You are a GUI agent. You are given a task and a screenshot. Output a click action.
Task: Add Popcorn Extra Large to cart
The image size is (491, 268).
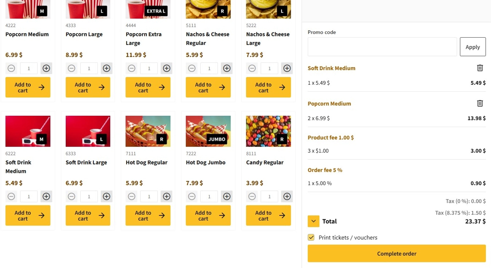click(148, 87)
